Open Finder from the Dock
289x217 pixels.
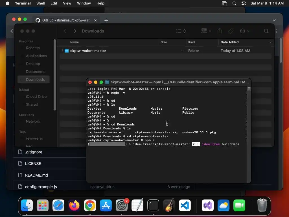(27, 205)
